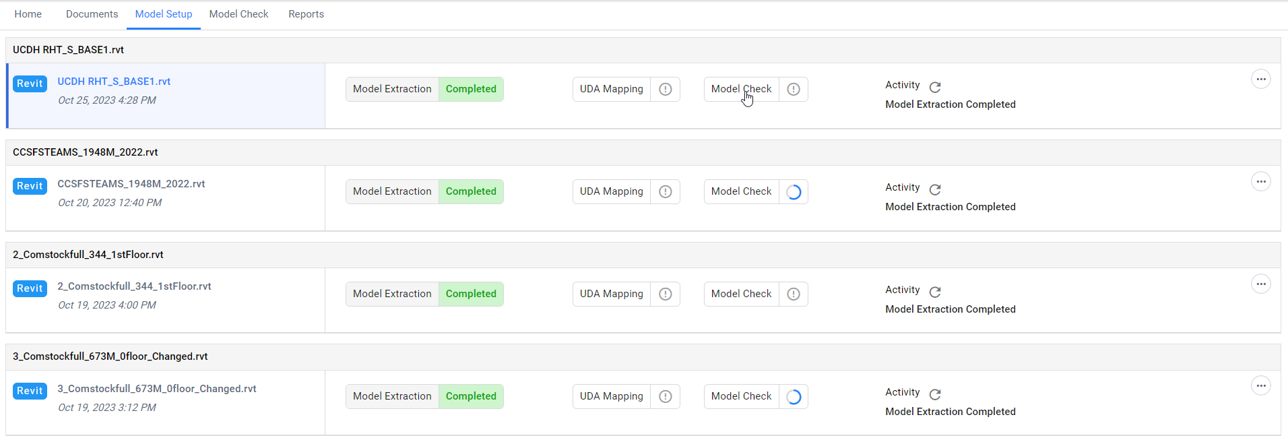Click Model Check warning icon for UCDH model

click(x=794, y=89)
